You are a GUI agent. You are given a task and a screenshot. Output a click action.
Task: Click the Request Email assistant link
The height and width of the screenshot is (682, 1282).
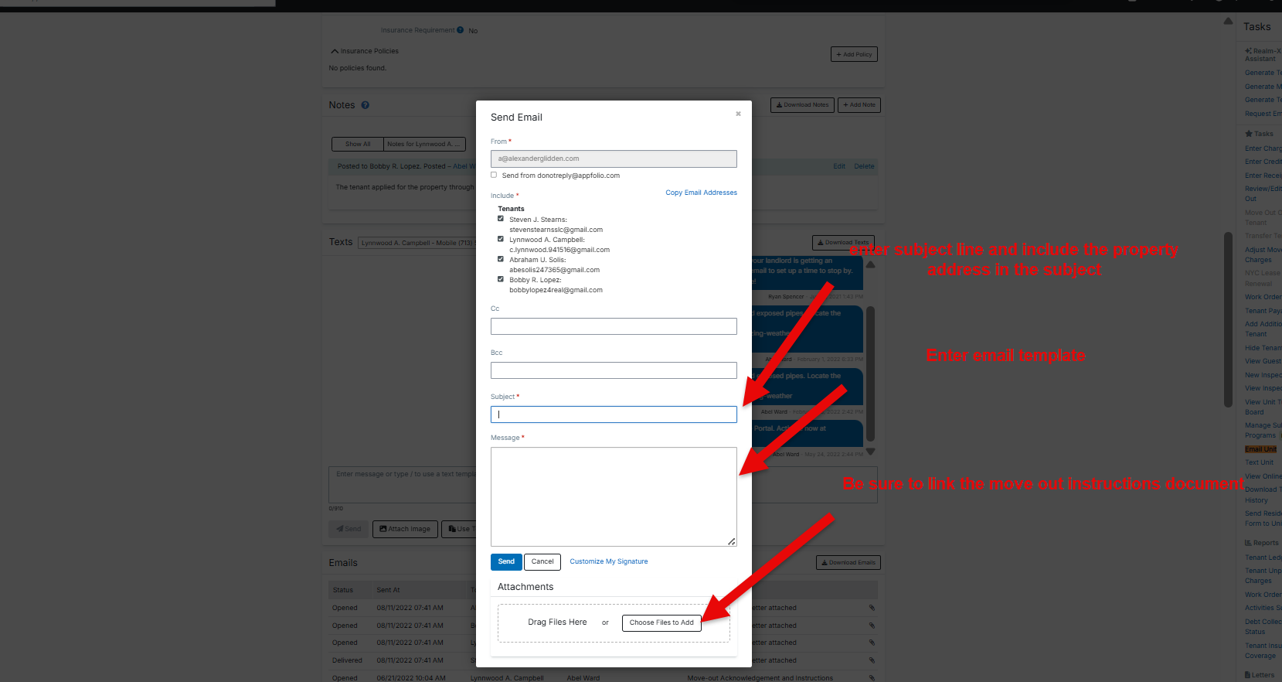click(1263, 114)
